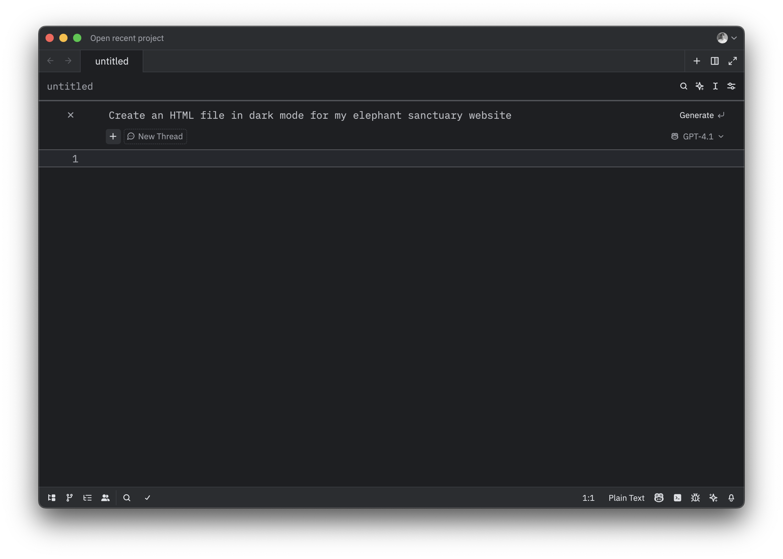Open the collaboration panel icon
The height and width of the screenshot is (559, 783).
[x=105, y=498]
